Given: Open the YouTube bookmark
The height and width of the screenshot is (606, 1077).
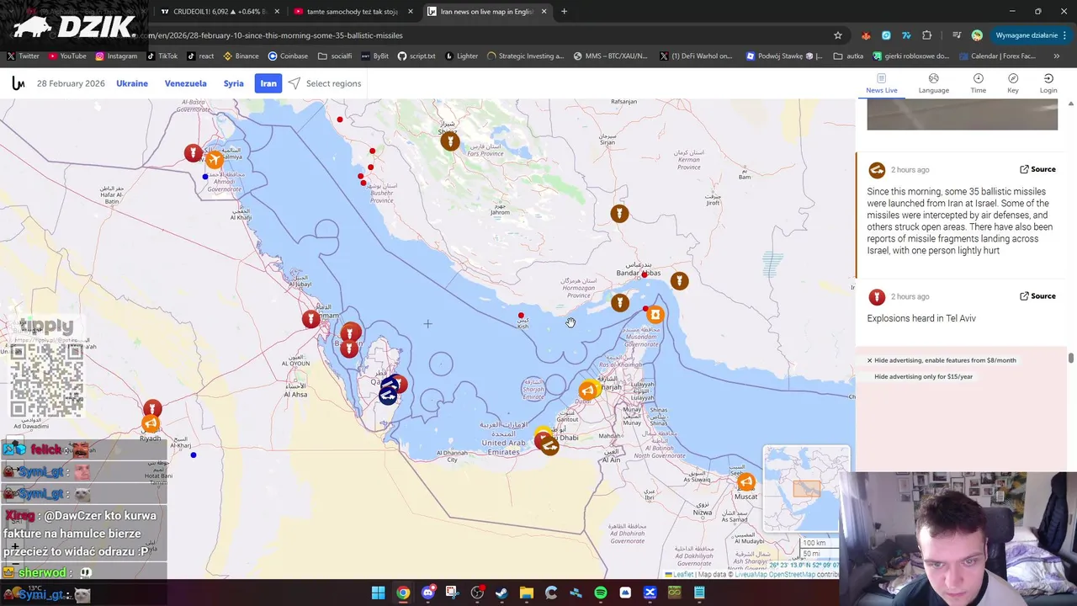Looking at the screenshot, I should (x=67, y=56).
